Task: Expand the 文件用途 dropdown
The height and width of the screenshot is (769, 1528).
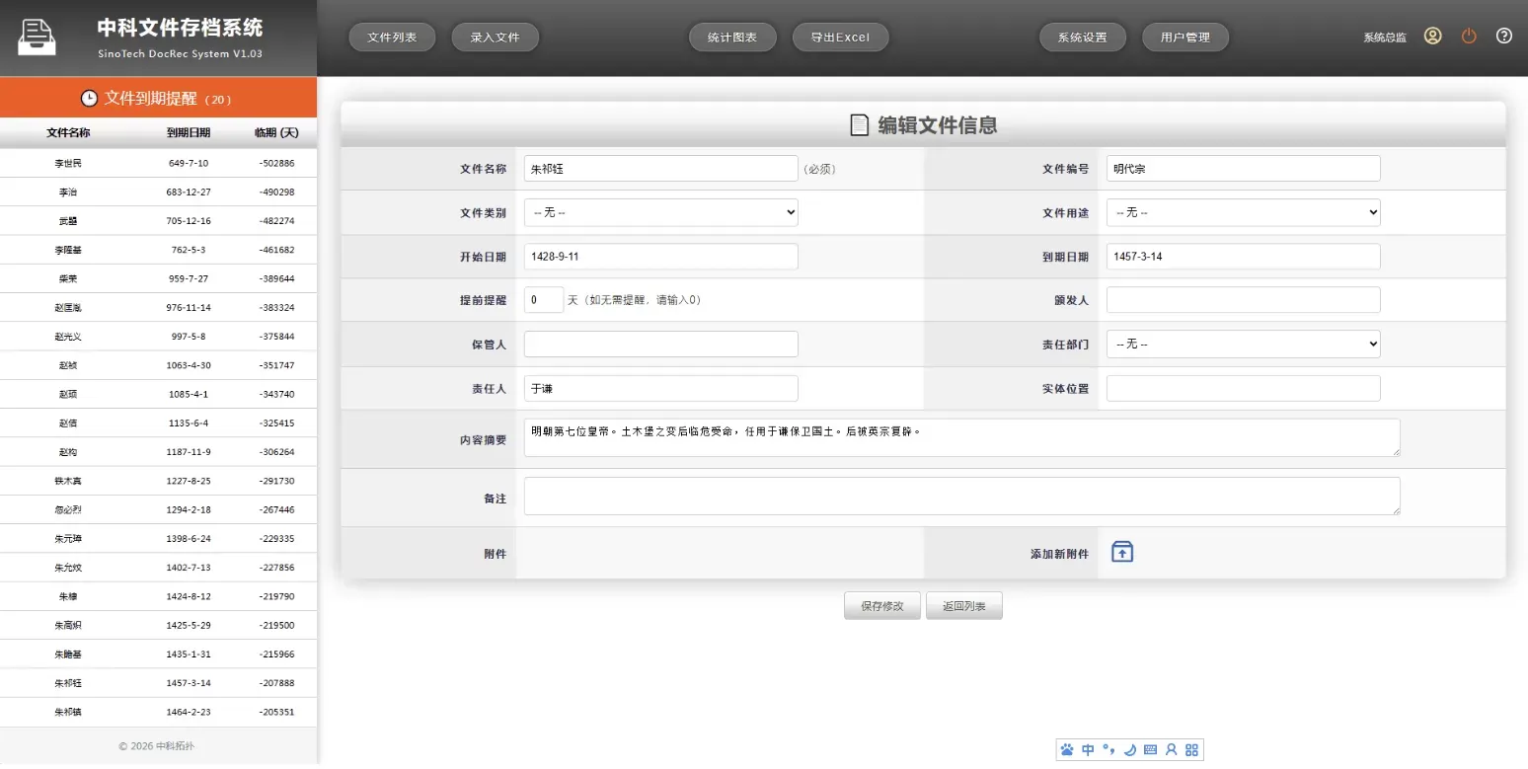Action: click(1243, 212)
